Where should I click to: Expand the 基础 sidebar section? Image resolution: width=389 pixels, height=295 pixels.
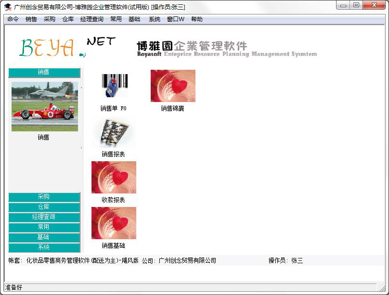pyautogui.click(x=44, y=238)
